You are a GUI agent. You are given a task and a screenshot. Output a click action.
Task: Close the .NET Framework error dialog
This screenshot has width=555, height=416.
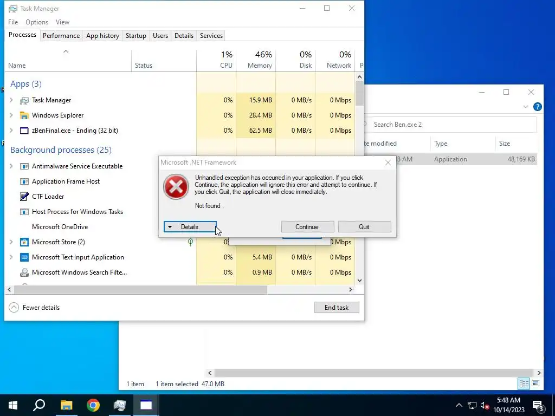click(x=388, y=162)
